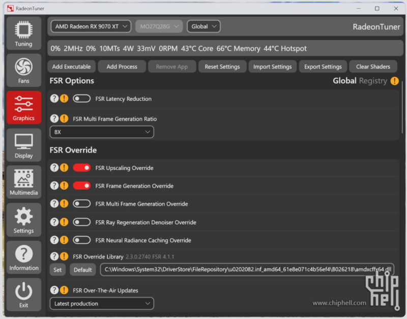Screen dimensions: 407x319
Task: Click the Default library button
Action: (x=83, y=270)
